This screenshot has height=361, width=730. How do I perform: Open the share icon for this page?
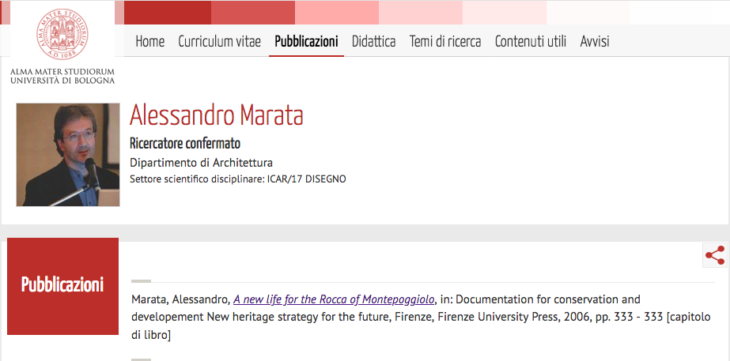point(715,255)
